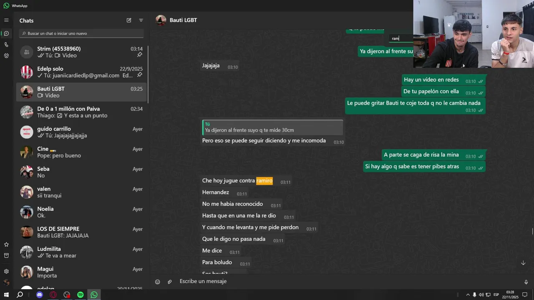Open the Magui chat
Screen dimensions: 534x300
pyautogui.click(x=82, y=272)
